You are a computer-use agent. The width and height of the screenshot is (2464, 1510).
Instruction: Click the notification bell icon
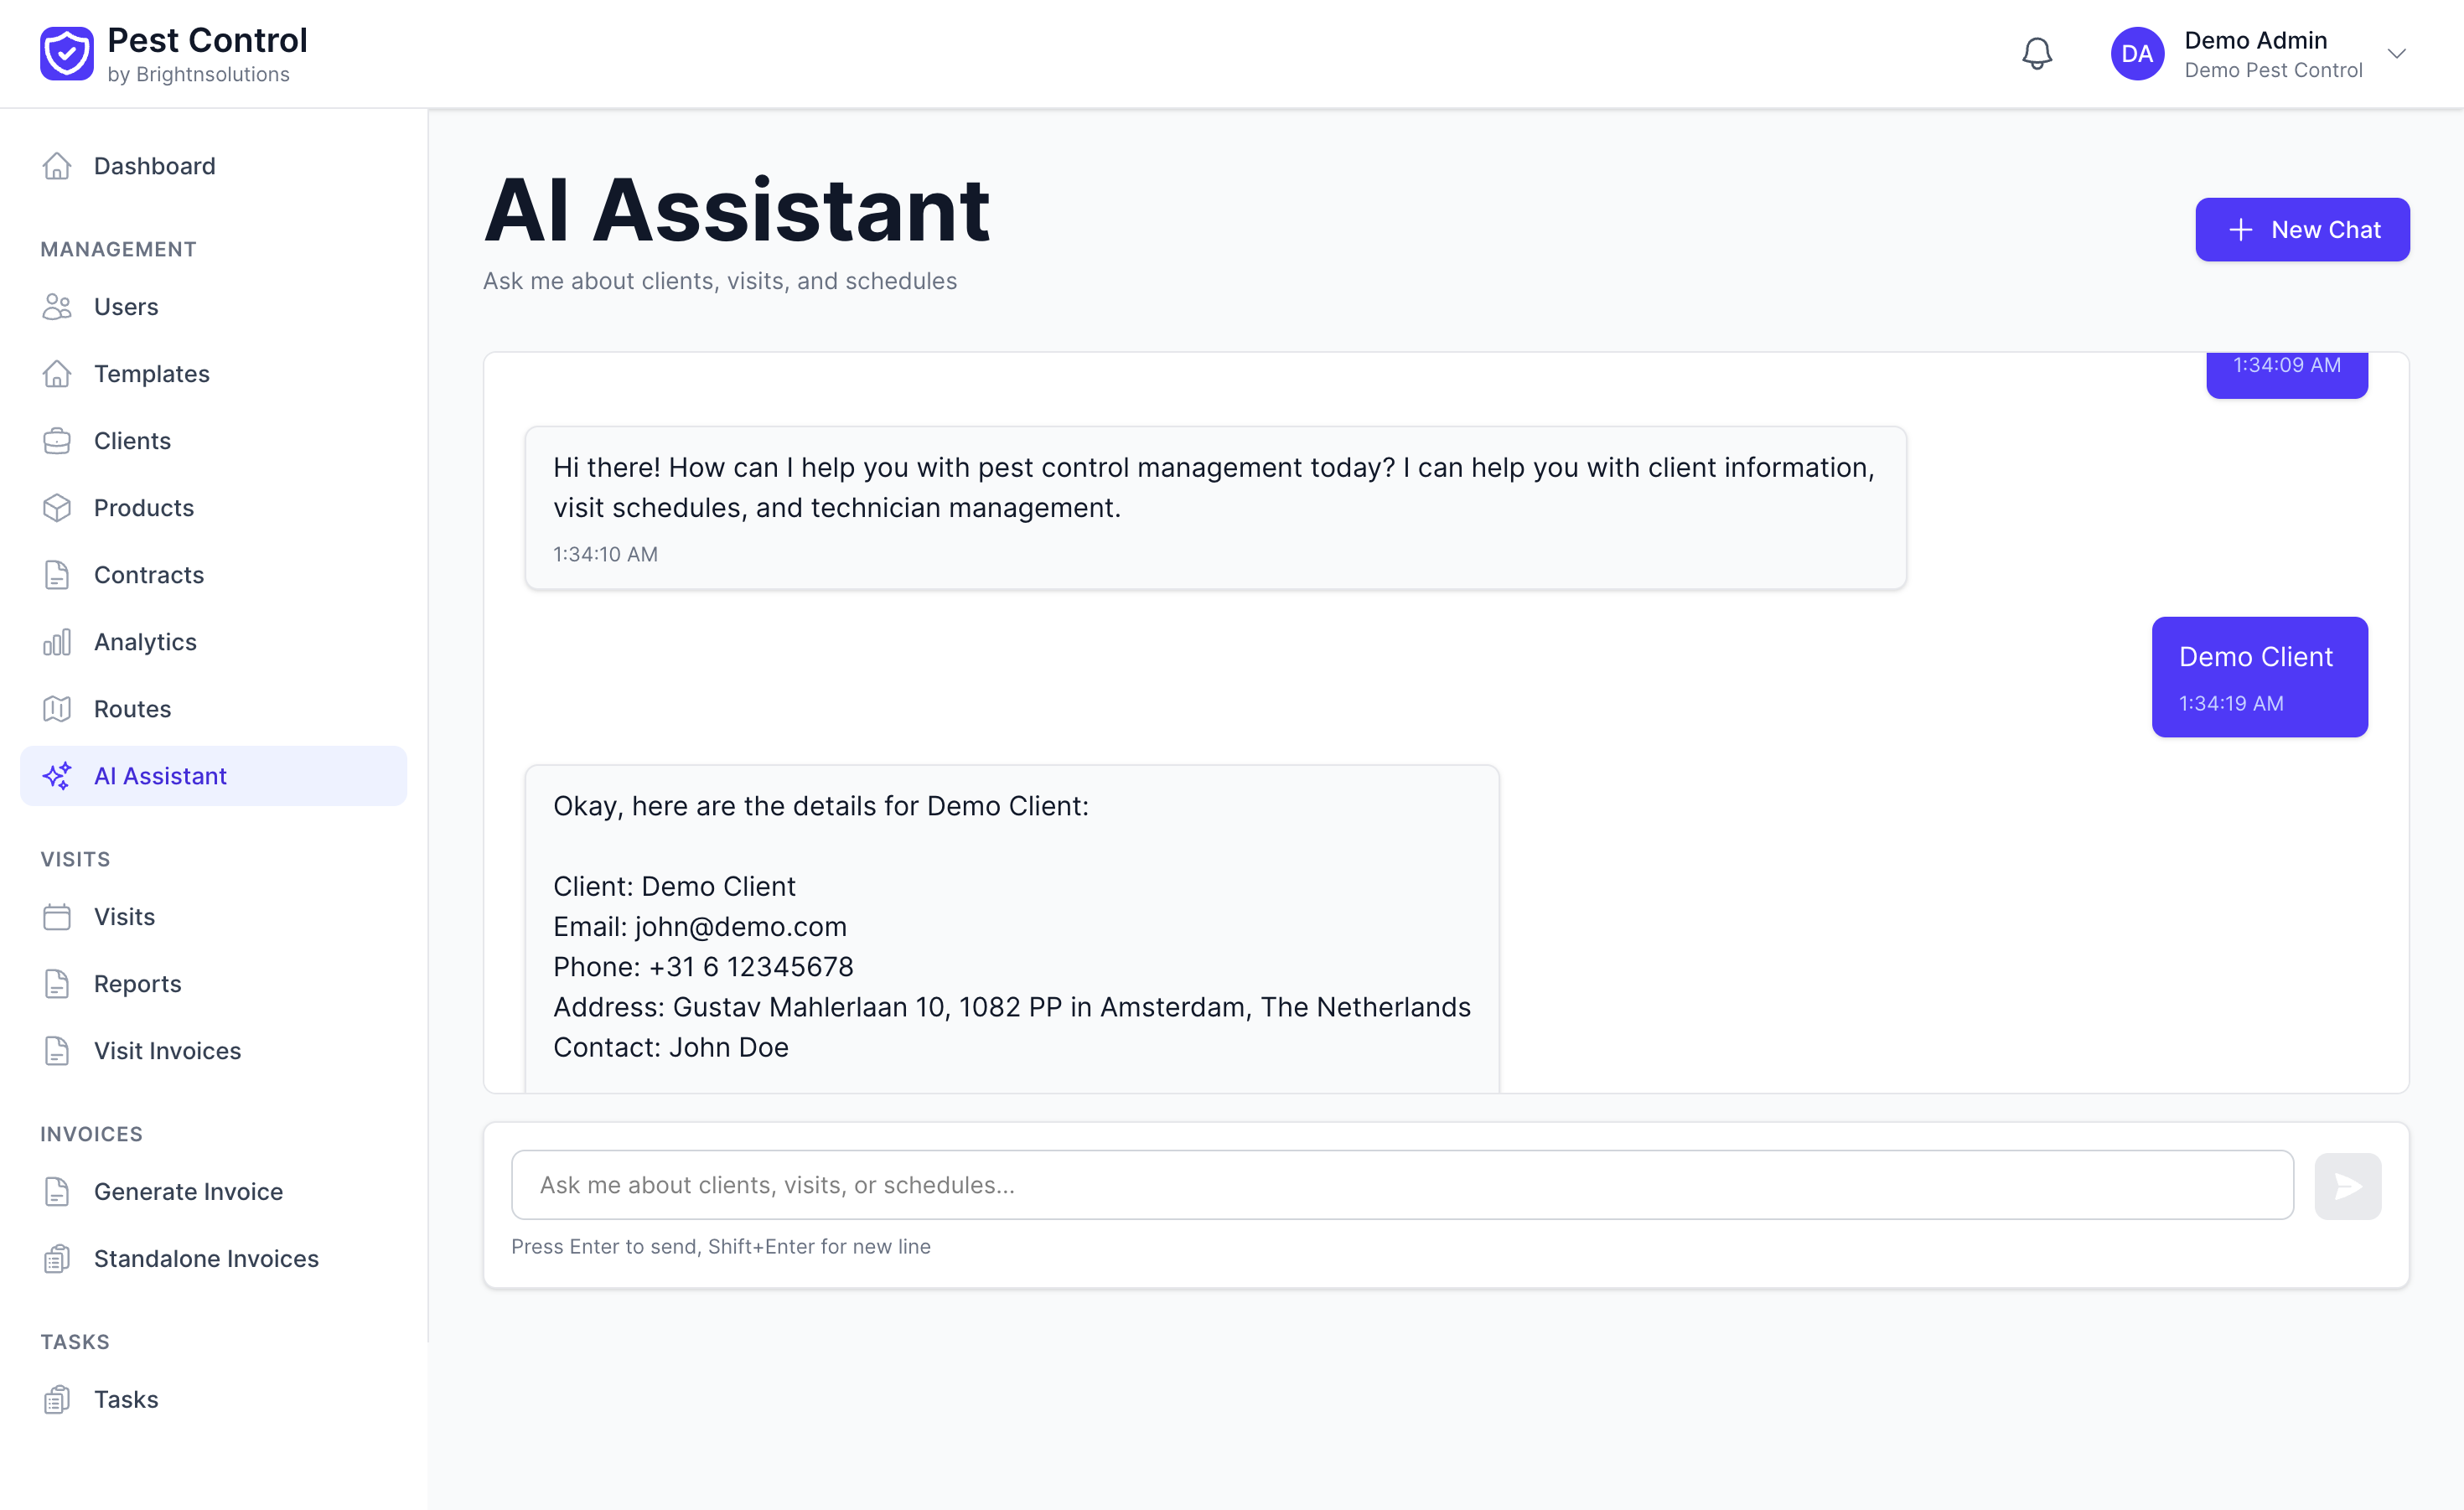tap(2036, 54)
